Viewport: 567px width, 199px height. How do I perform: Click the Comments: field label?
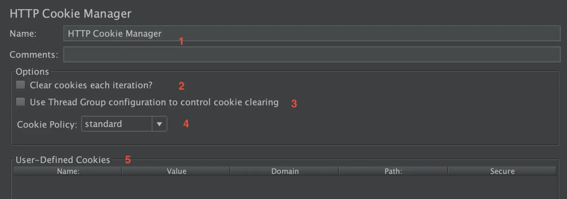pyautogui.click(x=34, y=54)
